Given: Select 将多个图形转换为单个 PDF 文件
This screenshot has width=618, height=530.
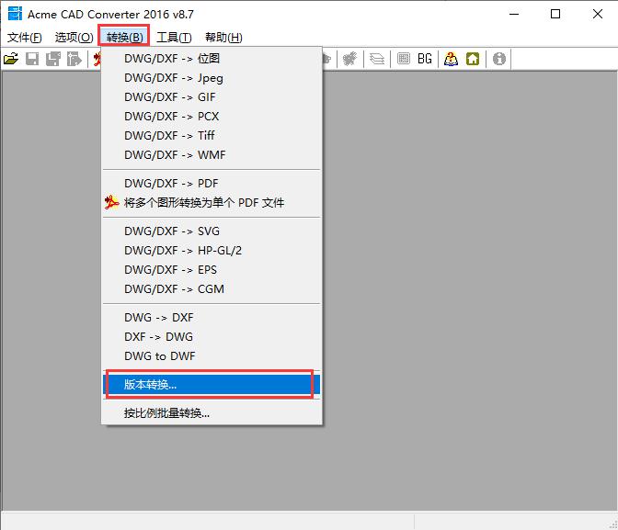Looking at the screenshot, I should coord(204,203).
